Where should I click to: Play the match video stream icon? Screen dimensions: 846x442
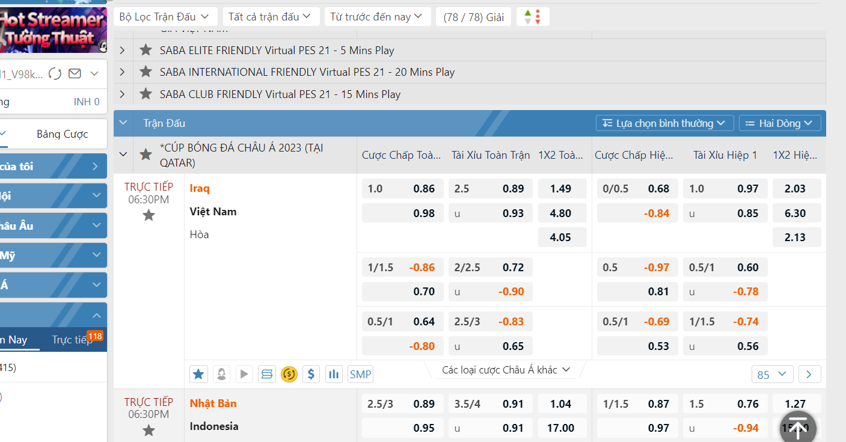(x=244, y=373)
